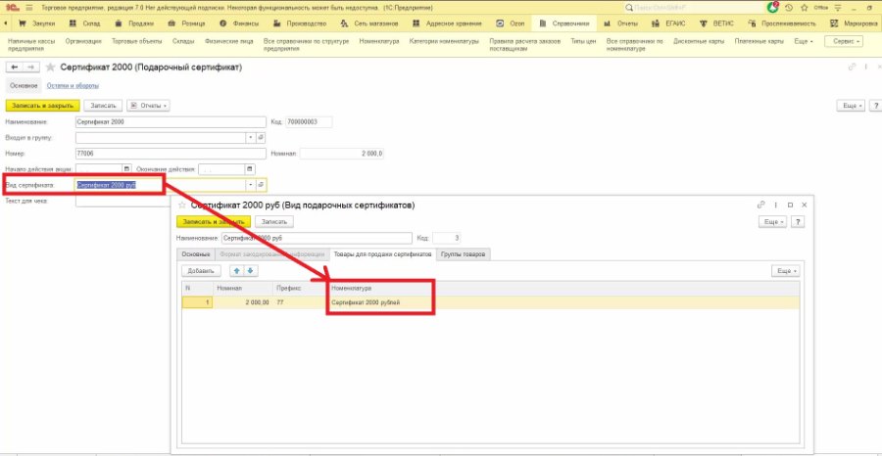Open the main 1C hamburger menu
Screen dimensions: 882x456
pyautogui.click(x=29, y=8)
